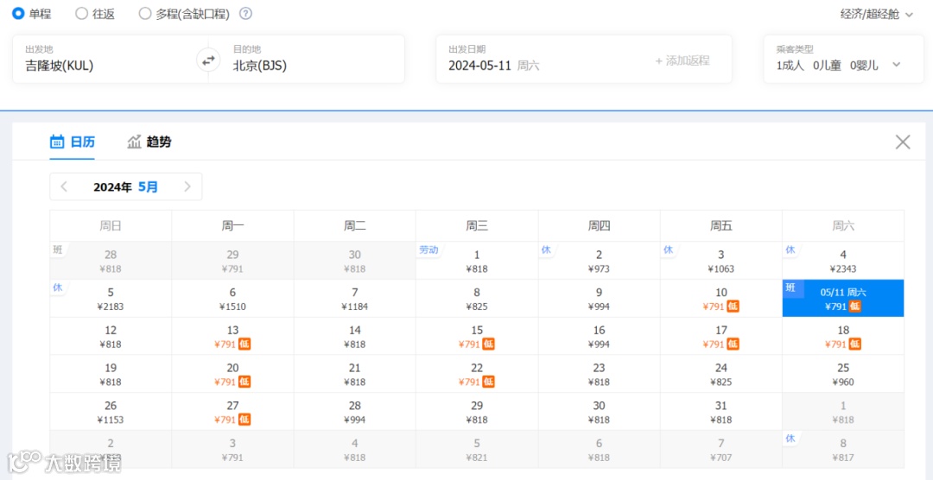Close the price calendar panel
This screenshot has width=933, height=480.
(903, 142)
